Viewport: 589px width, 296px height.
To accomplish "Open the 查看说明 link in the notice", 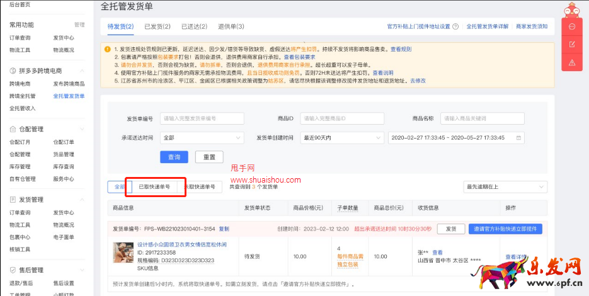I will [x=383, y=73].
